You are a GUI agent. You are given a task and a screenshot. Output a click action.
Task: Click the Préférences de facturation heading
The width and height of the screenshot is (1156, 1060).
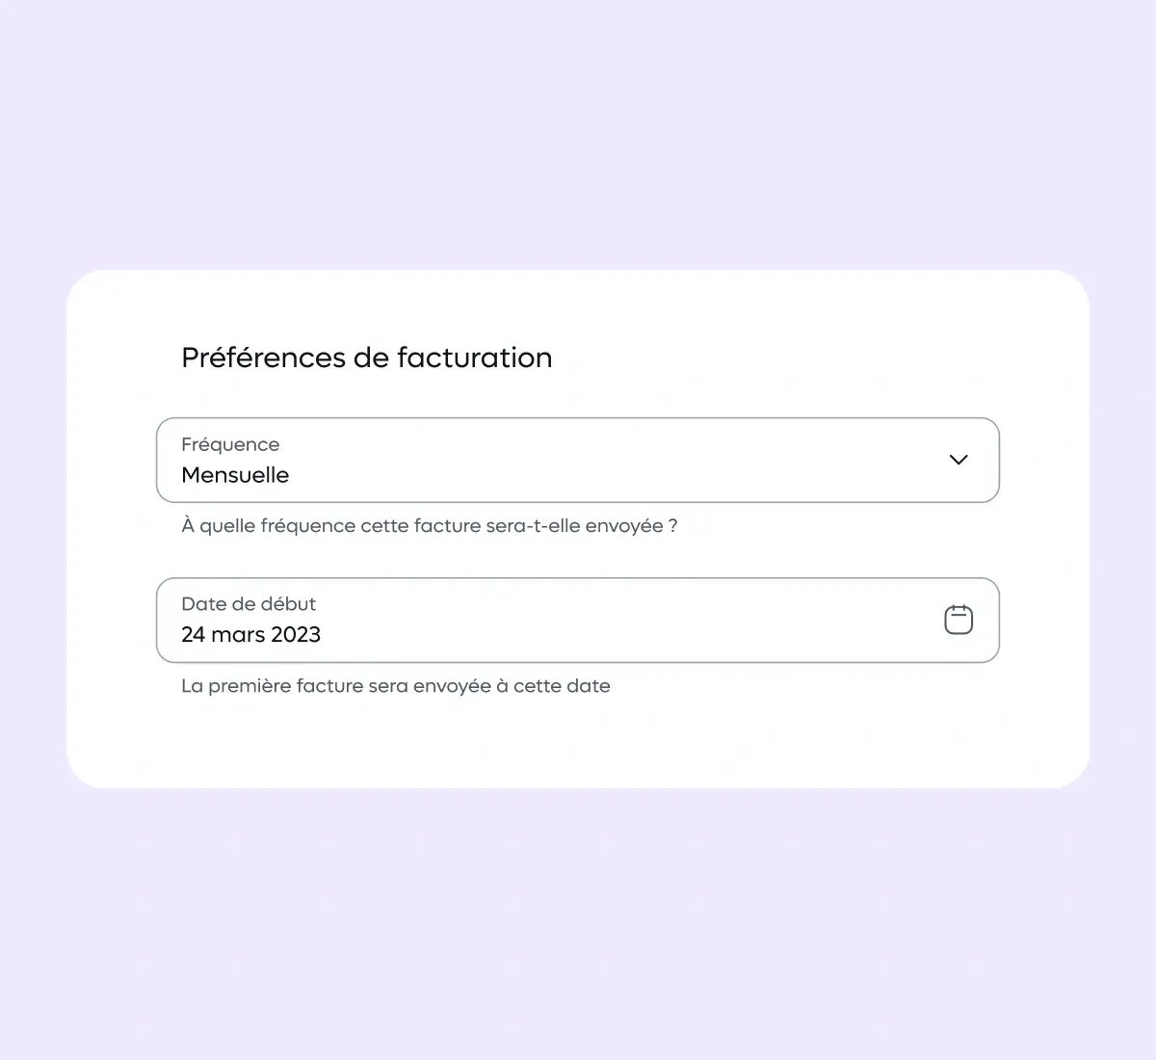pyautogui.click(x=366, y=358)
